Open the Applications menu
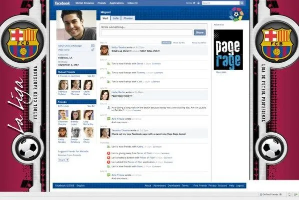 pos(116,3)
